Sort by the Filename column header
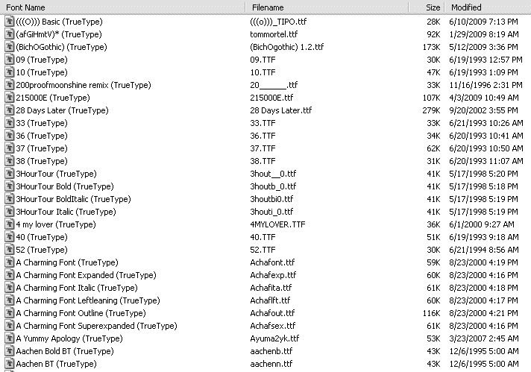Image resolution: width=531 pixels, height=372 pixels. (x=327, y=7)
